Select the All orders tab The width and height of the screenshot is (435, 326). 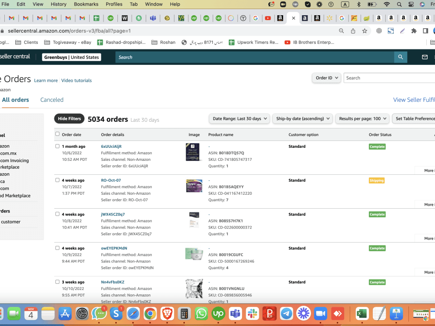(16, 100)
